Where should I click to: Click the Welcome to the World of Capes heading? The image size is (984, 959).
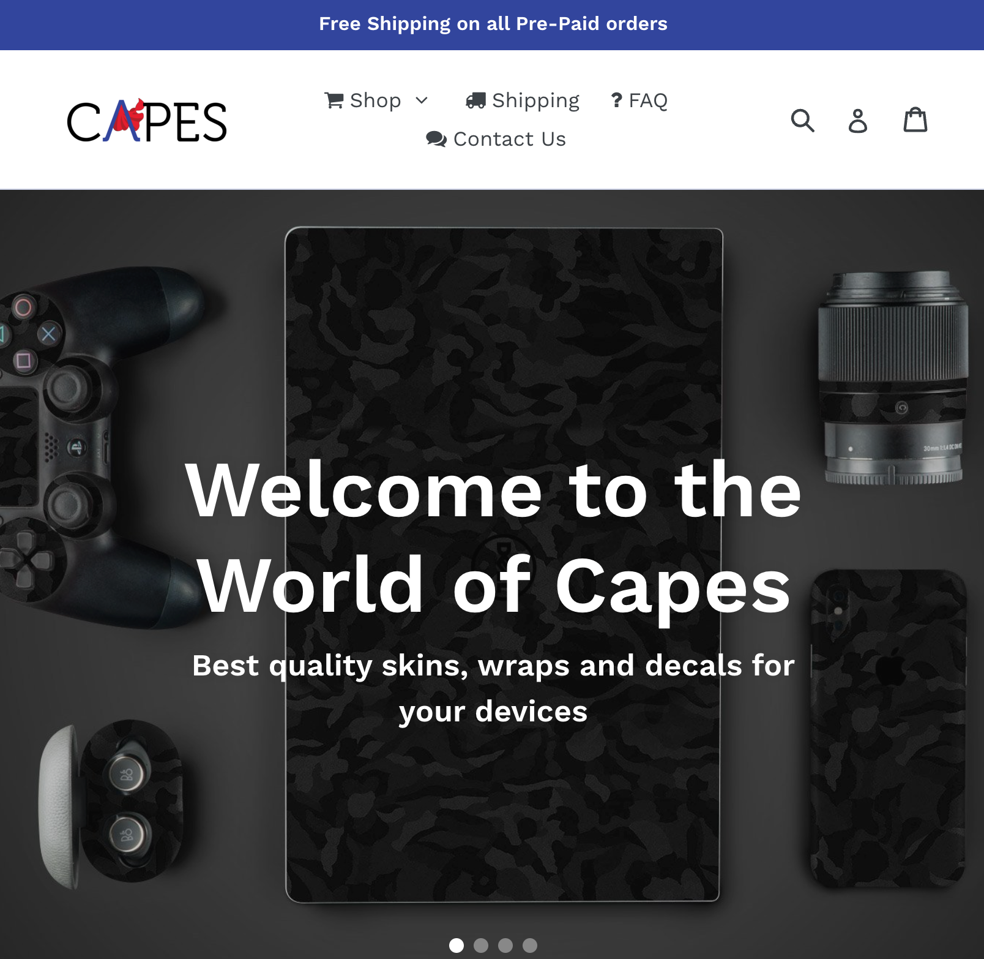click(493, 537)
